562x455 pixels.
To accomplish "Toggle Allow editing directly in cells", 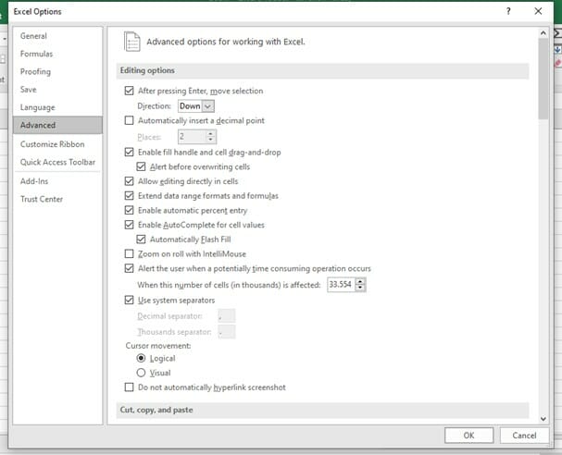I will (x=129, y=181).
